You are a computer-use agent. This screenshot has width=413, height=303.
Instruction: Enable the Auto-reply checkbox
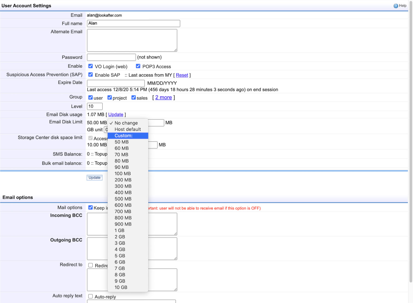[x=90, y=296]
